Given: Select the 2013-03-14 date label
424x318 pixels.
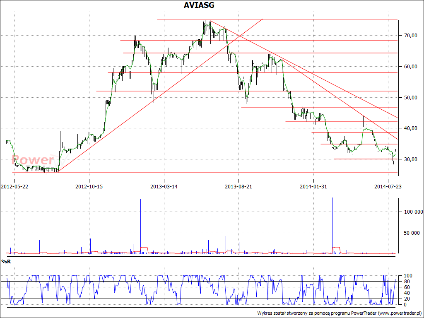Looking at the screenshot, I should click(164, 186).
